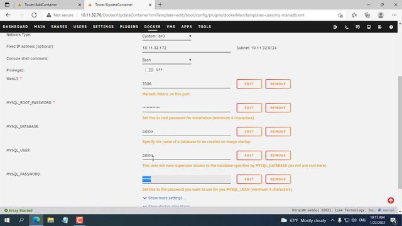Click EDIT for WebUI port
This screenshot has height=226, width=402.
coord(249,83)
